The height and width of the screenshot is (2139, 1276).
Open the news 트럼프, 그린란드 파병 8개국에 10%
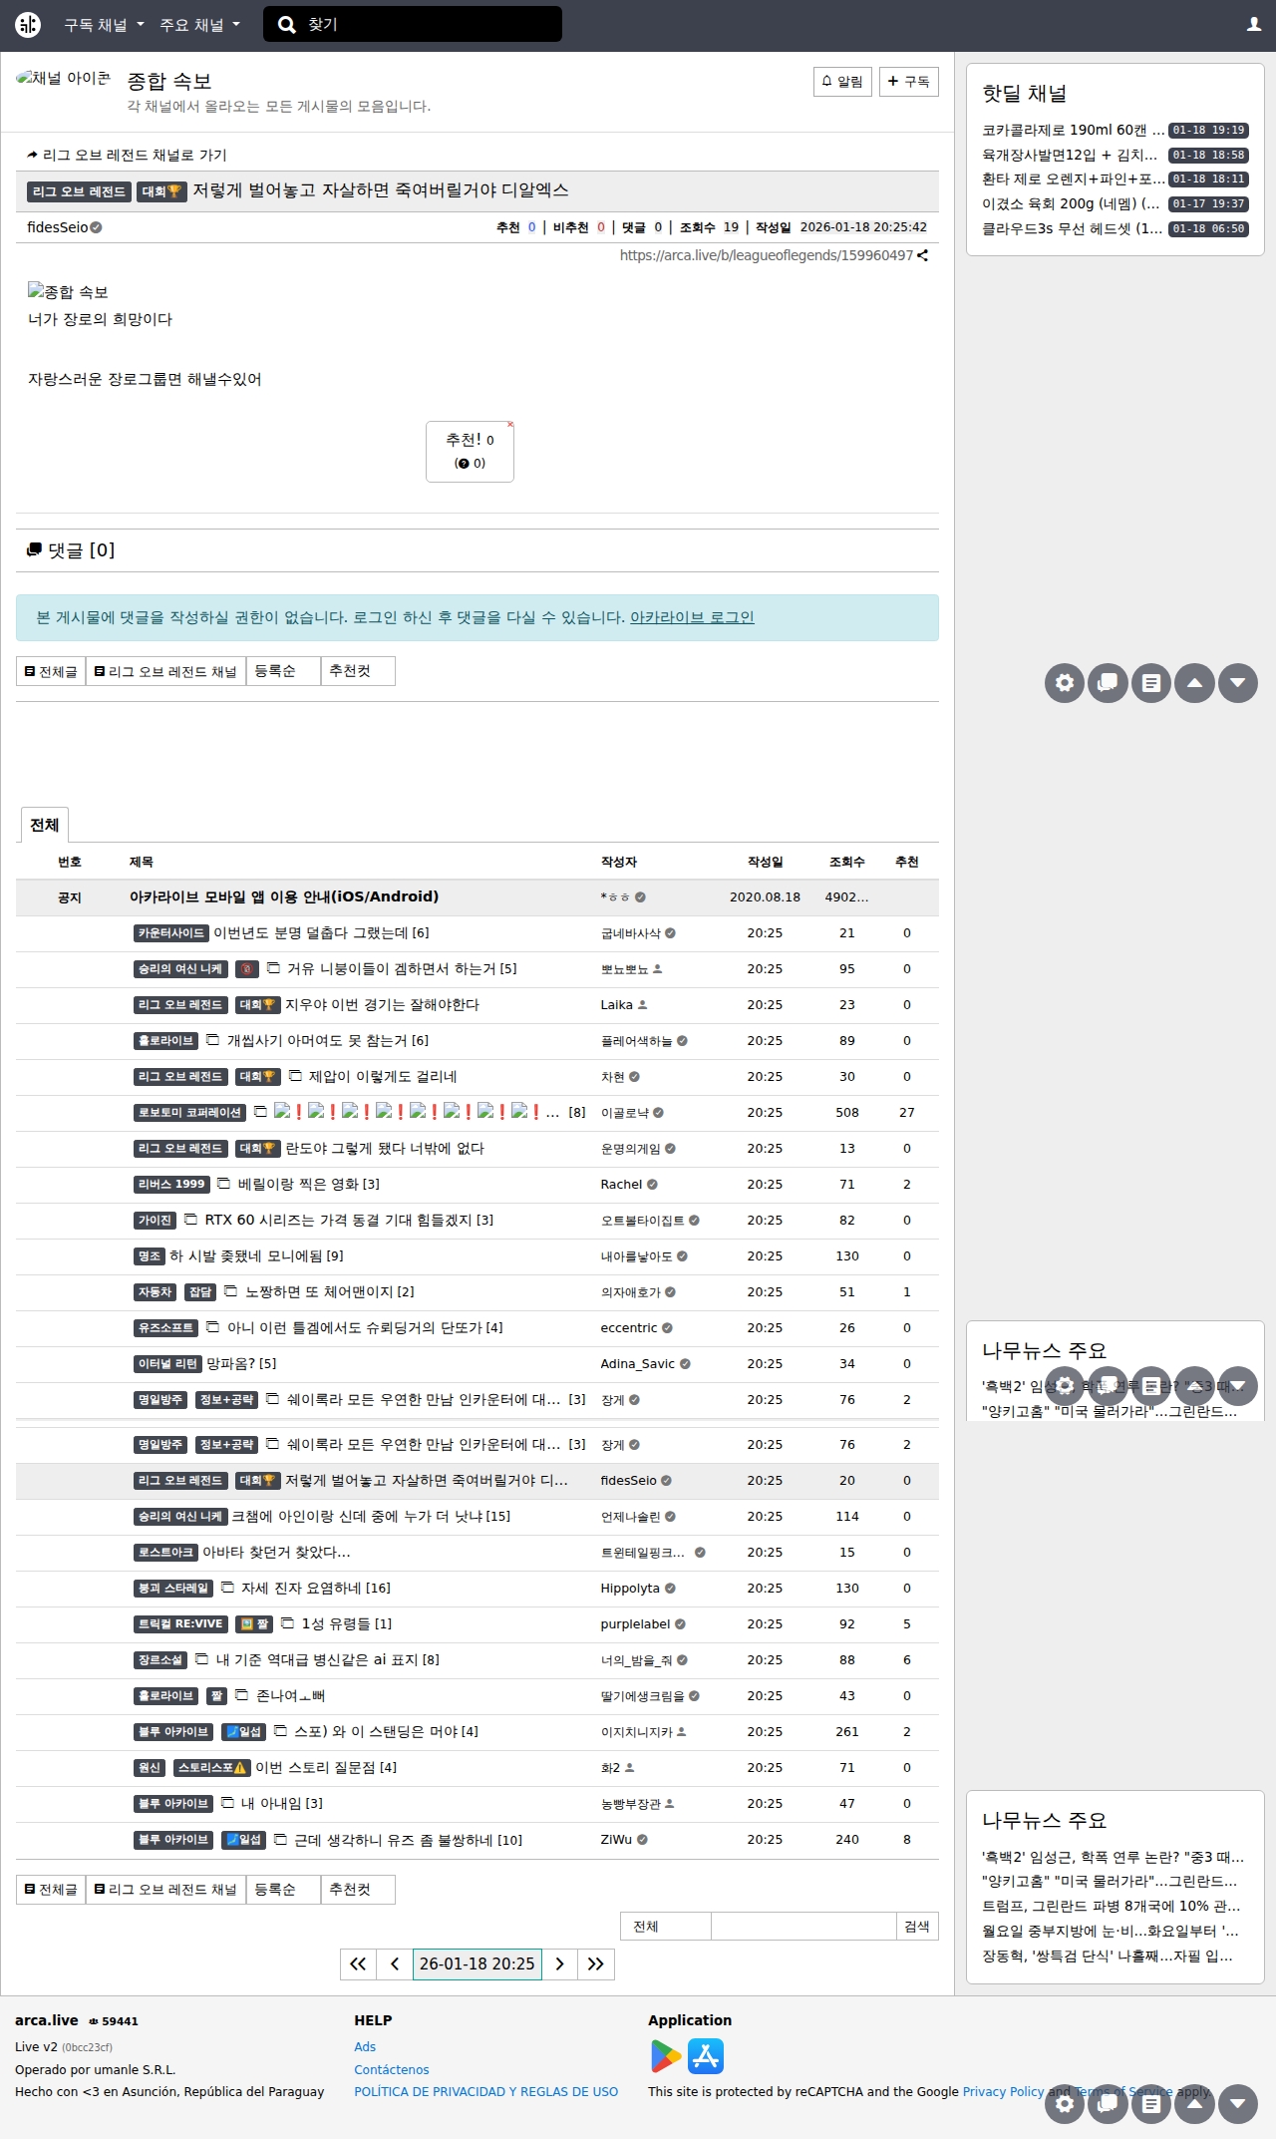tap(1112, 1906)
